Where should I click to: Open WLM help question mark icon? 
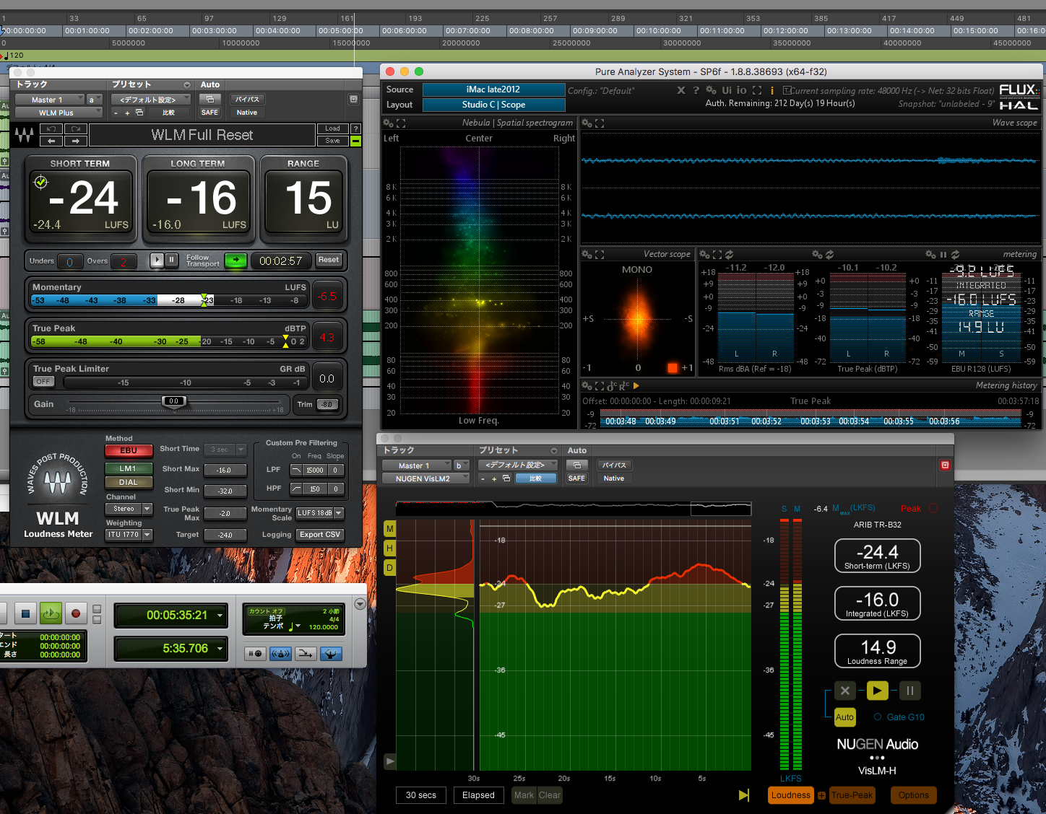point(355,128)
